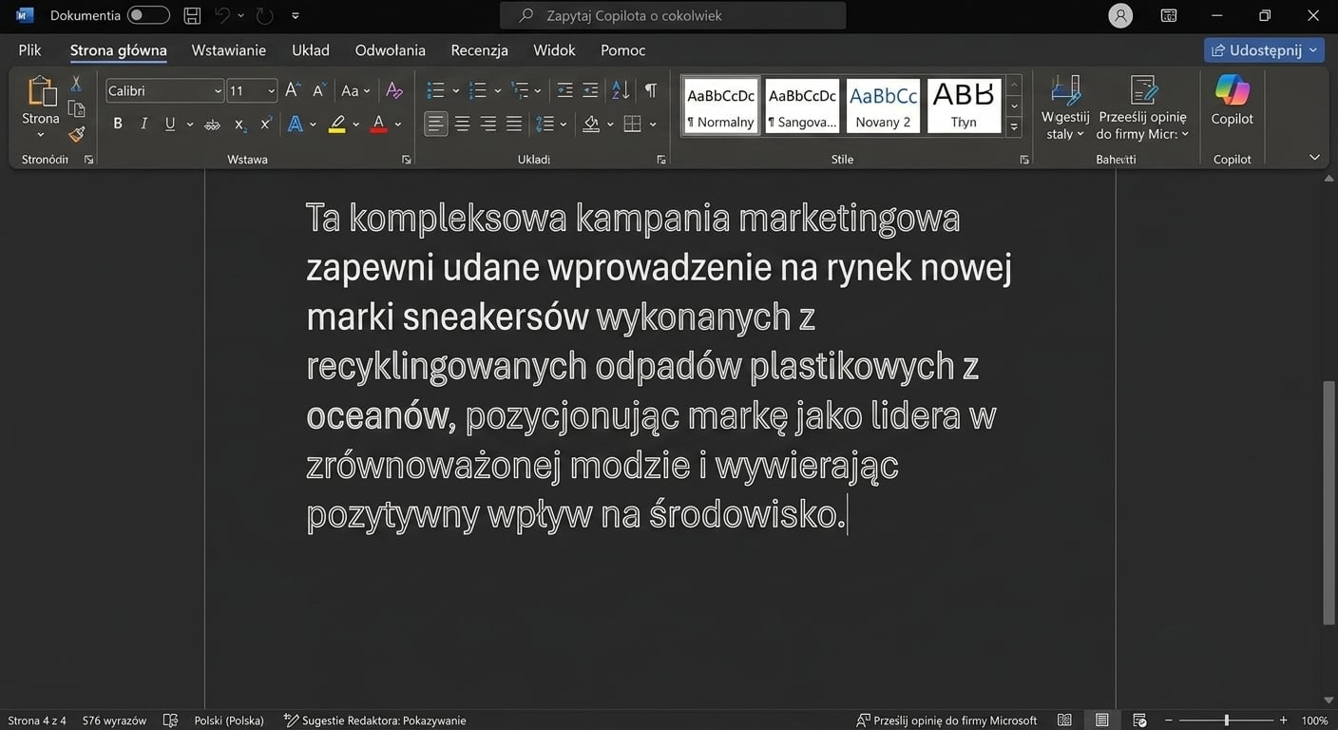This screenshot has width=1338, height=730.
Task: Click the numbered list icon
Action: coord(478,90)
